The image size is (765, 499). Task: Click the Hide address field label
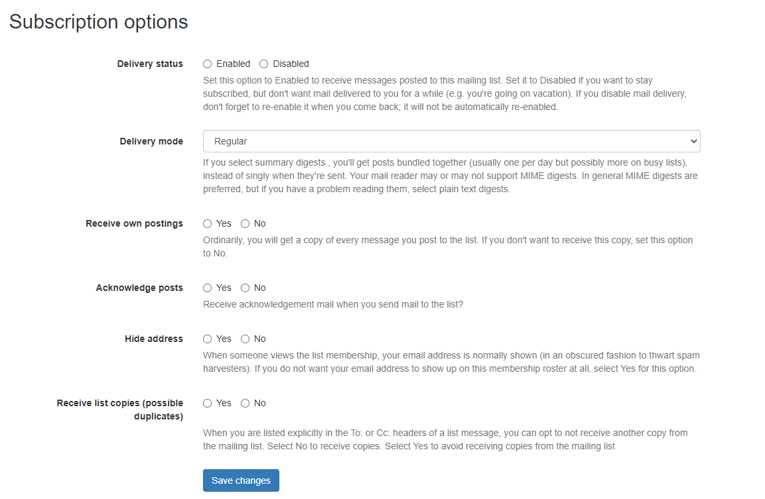(154, 339)
